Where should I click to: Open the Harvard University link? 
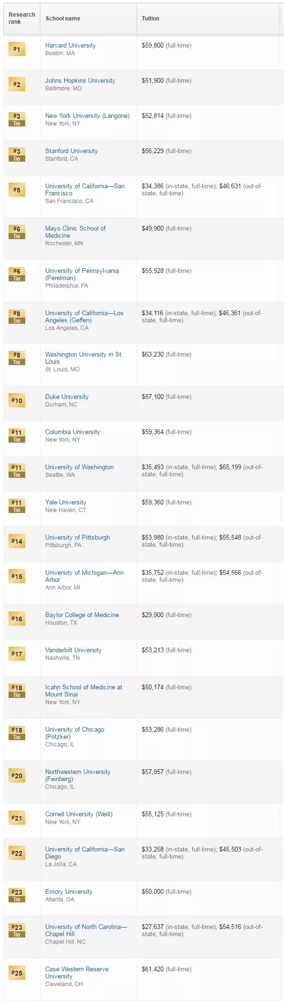(70, 46)
